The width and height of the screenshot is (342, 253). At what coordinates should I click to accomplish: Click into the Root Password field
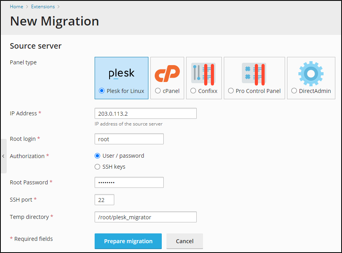coord(129,182)
